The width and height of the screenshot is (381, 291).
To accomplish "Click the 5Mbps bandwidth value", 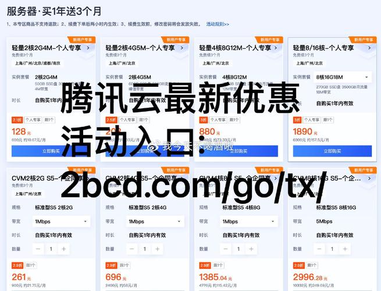I will click(324, 222).
